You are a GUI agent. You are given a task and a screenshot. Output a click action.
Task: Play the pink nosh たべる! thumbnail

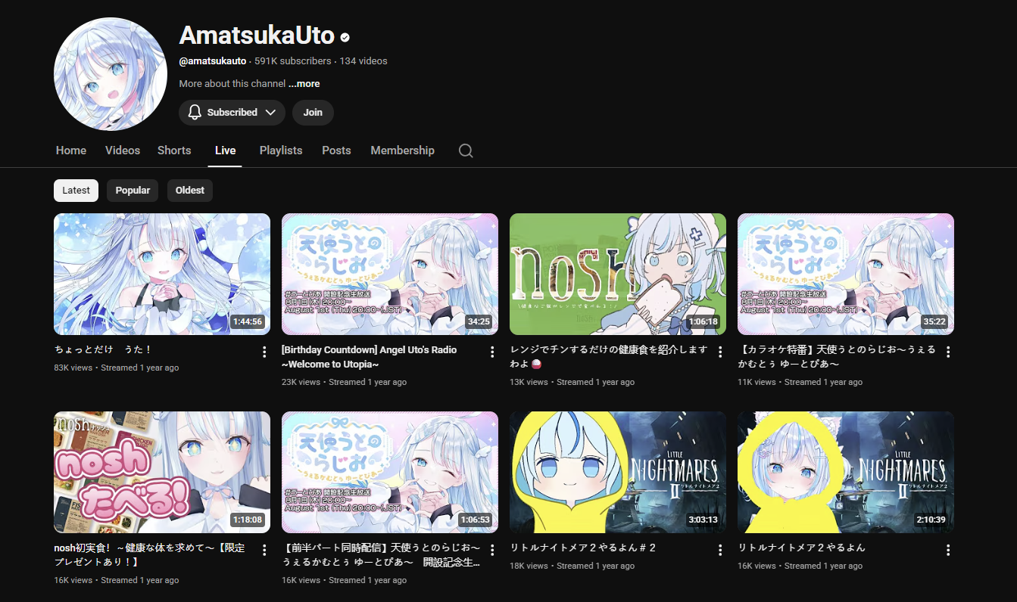click(162, 472)
